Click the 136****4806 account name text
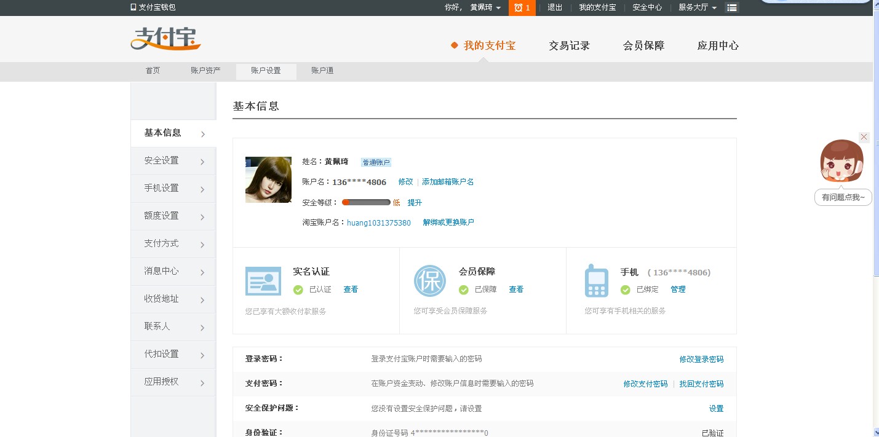 tap(359, 182)
